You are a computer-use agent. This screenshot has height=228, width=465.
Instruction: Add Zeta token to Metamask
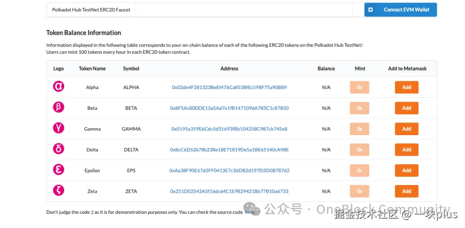click(x=406, y=191)
